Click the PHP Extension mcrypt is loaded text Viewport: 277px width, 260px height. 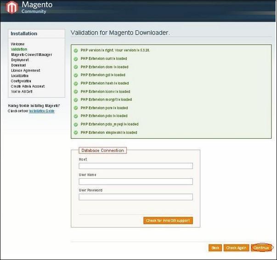click(106, 100)
